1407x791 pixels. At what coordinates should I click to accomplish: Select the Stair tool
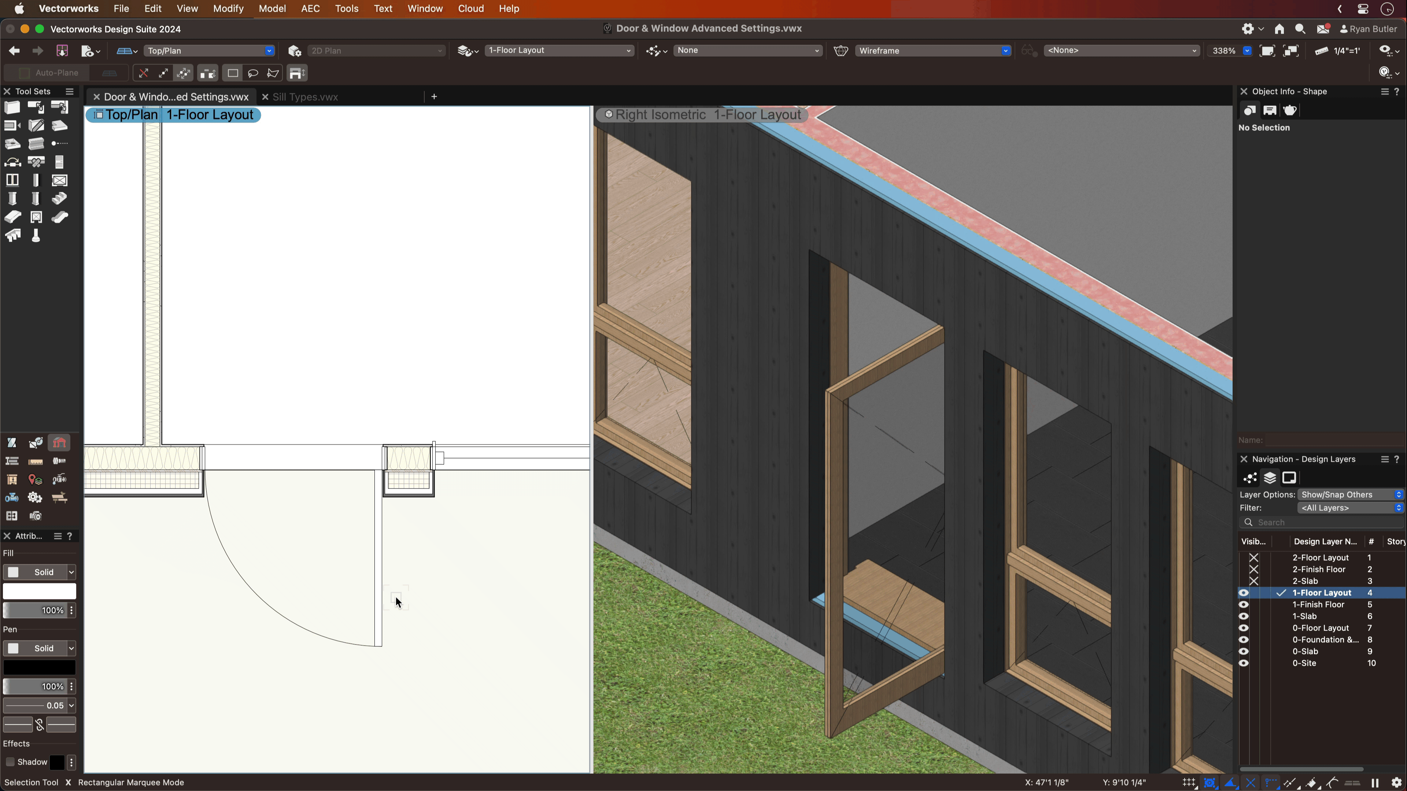point(59,199)
